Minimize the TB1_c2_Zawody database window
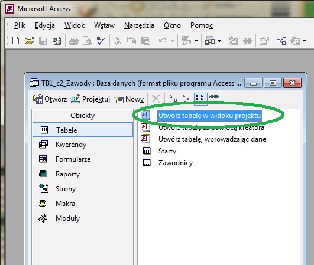314x265 pixels. pyautogui.click(x=253, y=83)
